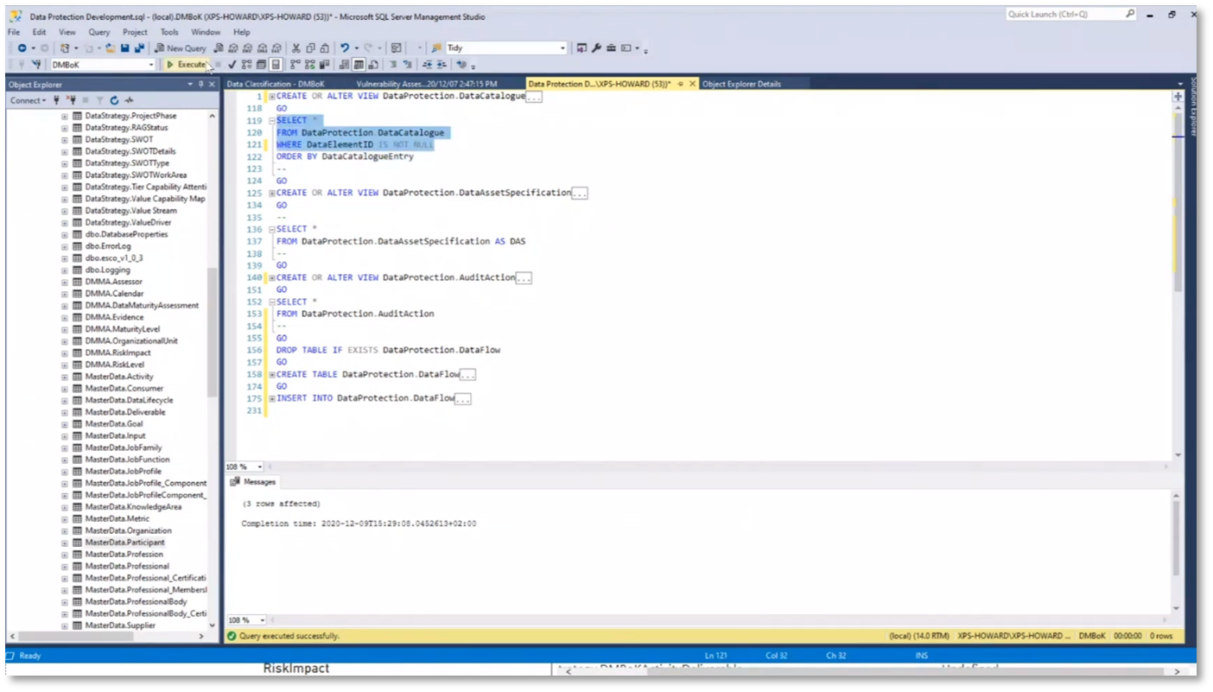Image resolution: width=1213 pixels, height=692 pixels.
Task: Click 'Query executed successfully.' status text
Action: (x=289, y=636)
